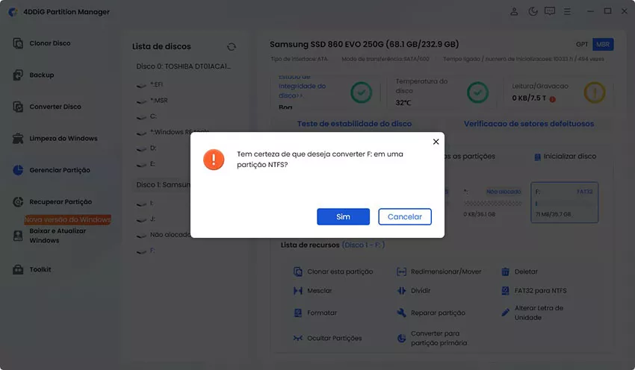
Task: Click Reparar partição wrench icon
Action: point(401,313)
